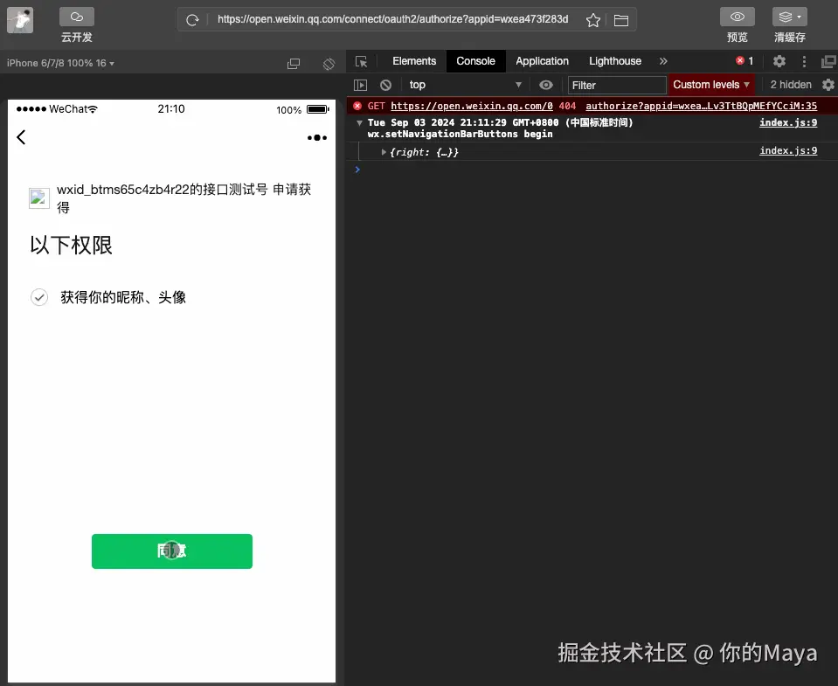The width and height of the screenshot is (838, 686).
Task: Switch to the Elements tab
Action: [413, 61]
